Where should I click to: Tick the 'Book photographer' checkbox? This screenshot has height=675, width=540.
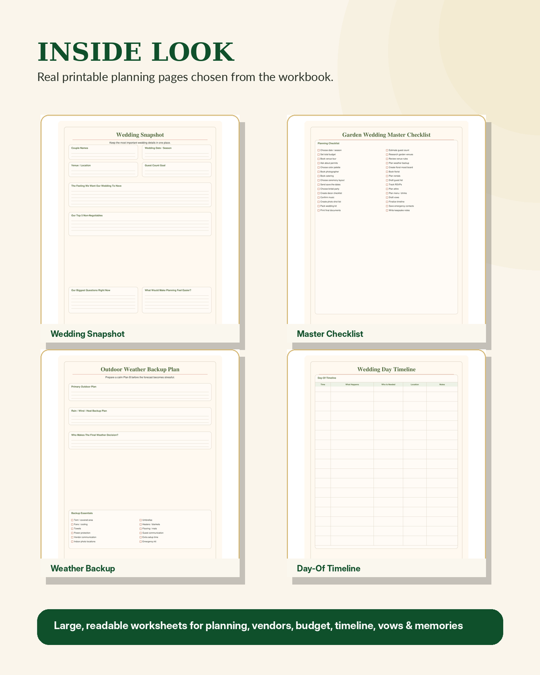pos(319,172)
